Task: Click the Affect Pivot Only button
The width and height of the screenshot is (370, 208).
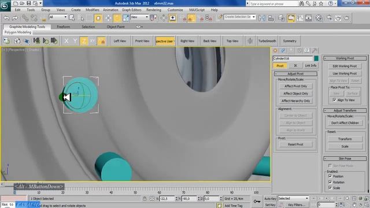Action: click(x=295, y=86)
